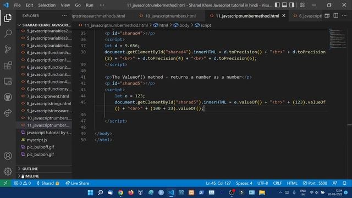Click the editor minimap
This screenshot has width=352, height=198.
(x=337, y=38)
